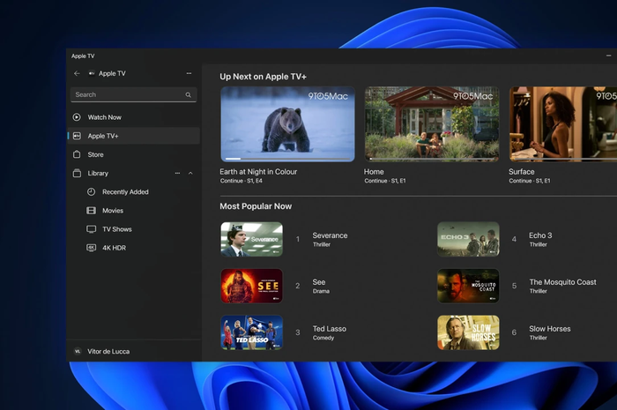Click the Echo 3 title text
617x410 pixels.
click(540, 235)
